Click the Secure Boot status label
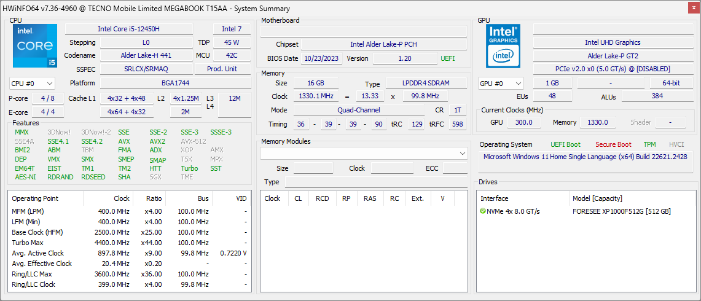The width and height of the screenshot is (701, 301). (x=613, y=144)
